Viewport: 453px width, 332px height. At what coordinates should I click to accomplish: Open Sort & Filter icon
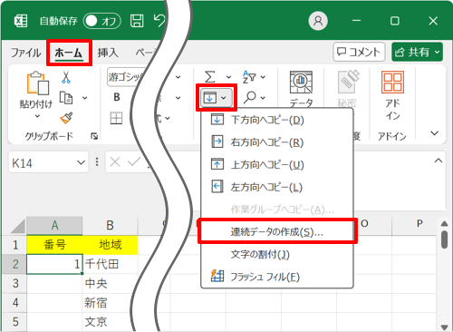point(250,77)
